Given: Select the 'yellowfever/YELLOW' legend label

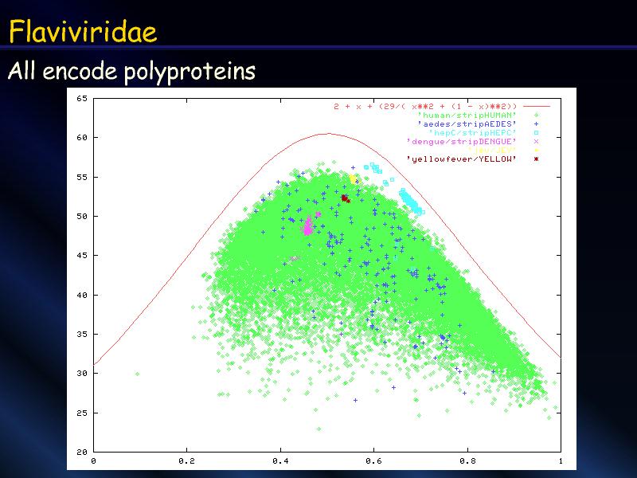Looking at the screenshot, I should tap(462, 159).
